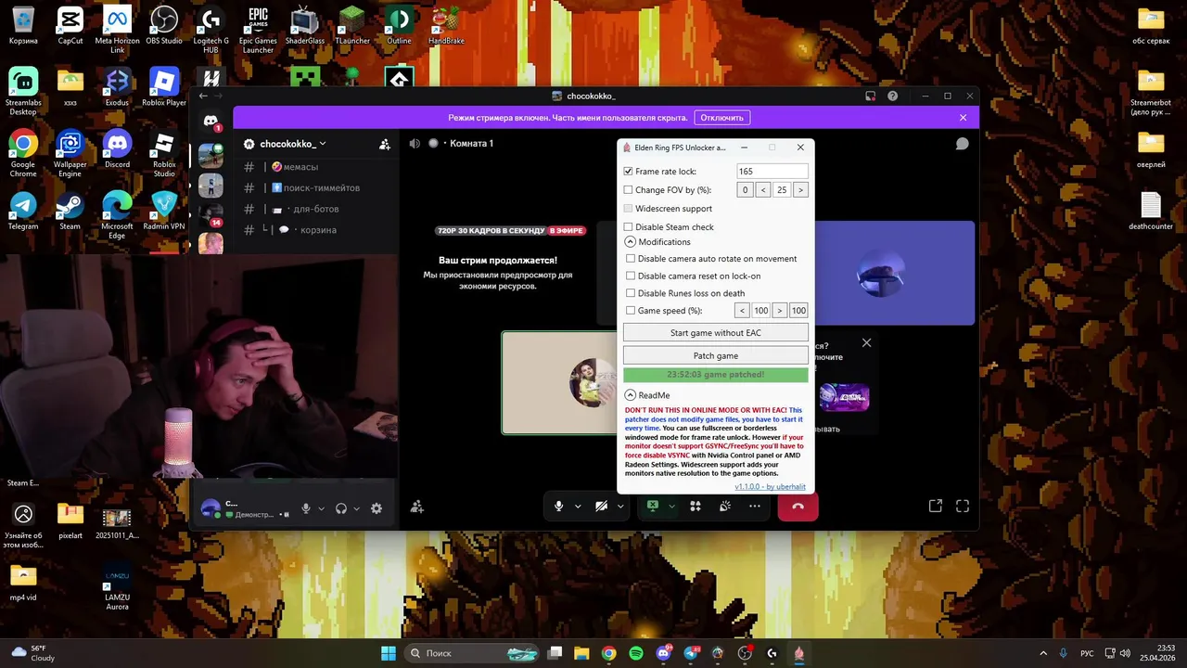Open more options ellipsis in Discord call
The image size is (1187, 668).
755,506
